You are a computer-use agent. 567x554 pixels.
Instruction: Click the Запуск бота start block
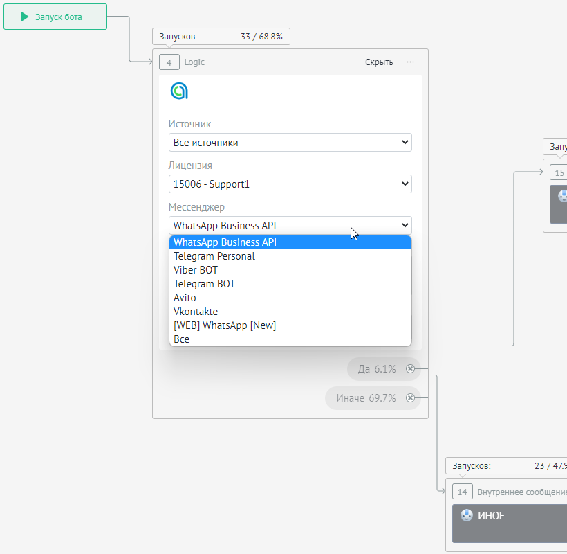55,17
